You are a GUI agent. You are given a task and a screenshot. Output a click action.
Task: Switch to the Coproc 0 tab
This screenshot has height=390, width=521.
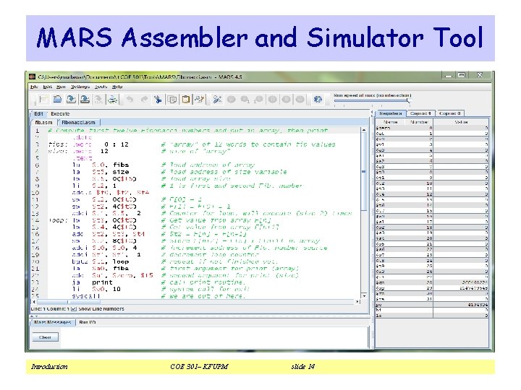coord(450,113)
